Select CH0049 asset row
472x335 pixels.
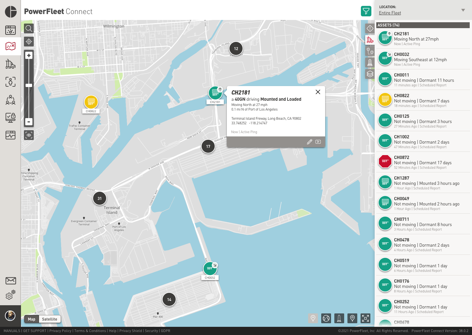tap(423, 203)
